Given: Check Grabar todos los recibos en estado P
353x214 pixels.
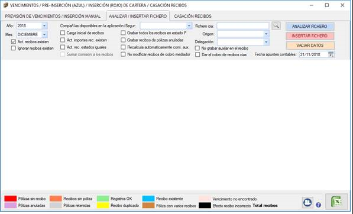Looking at the screenshot, I should pos(123,33).
